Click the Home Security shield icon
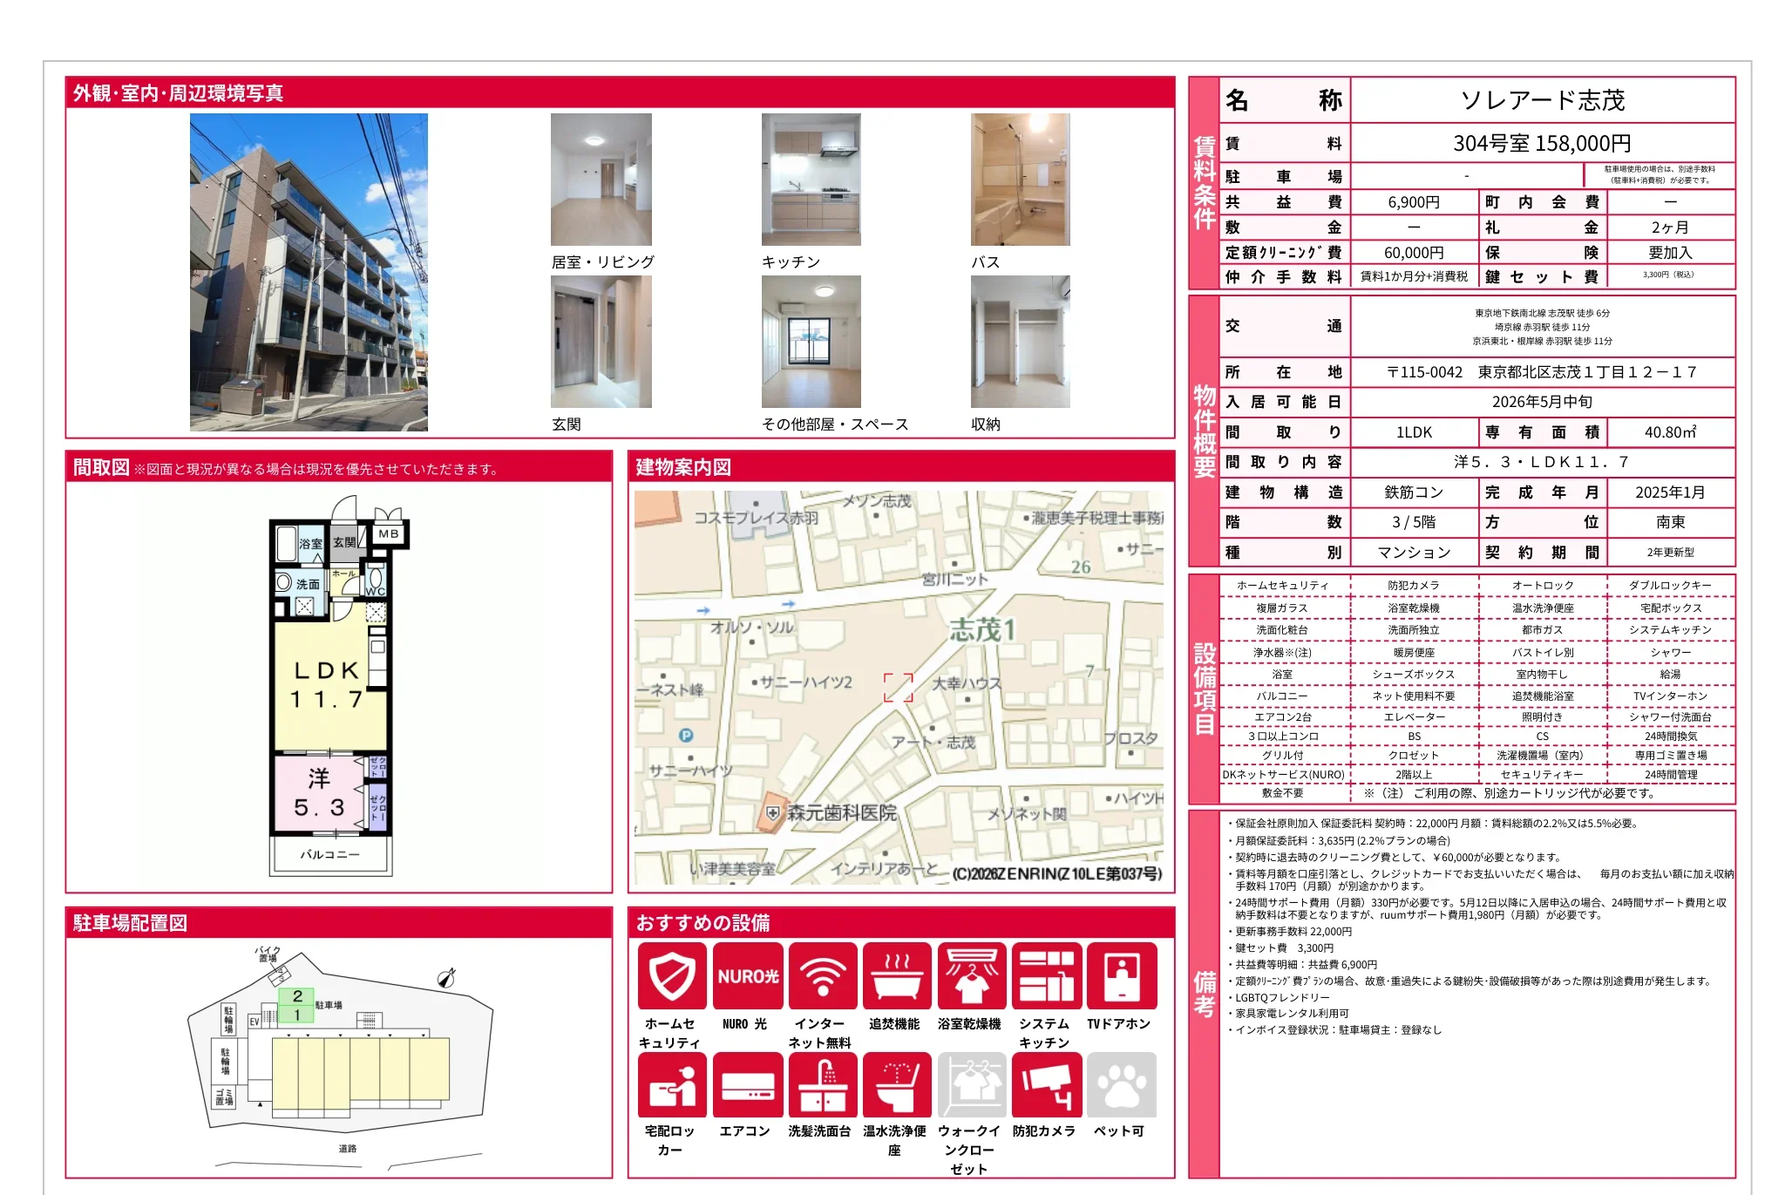The image size is (1792, 1195). 671,975
